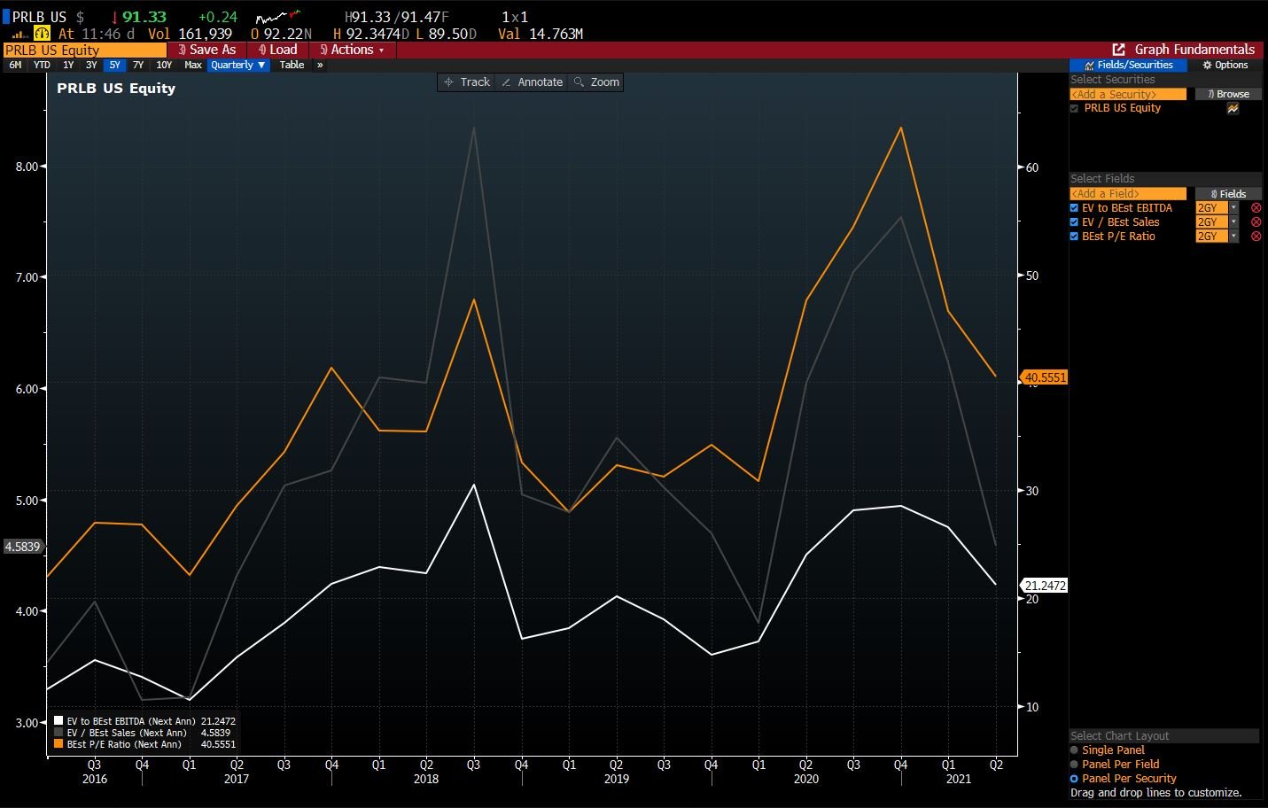
Task: Click the orange BEst P/E Ratio legend swatch
Action: click(x=58, y=744)
